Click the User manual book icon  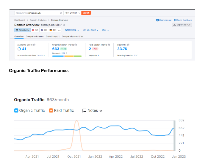157,20
